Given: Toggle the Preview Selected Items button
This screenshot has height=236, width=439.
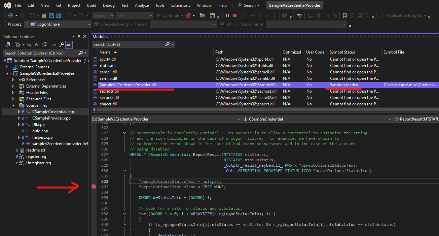Looking at the screenshot, I should pos(69,45).
